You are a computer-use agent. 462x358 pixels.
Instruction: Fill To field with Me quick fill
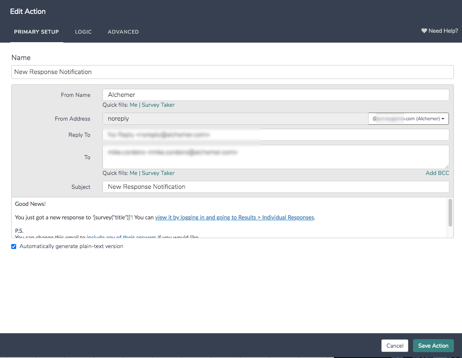[133, 173]
